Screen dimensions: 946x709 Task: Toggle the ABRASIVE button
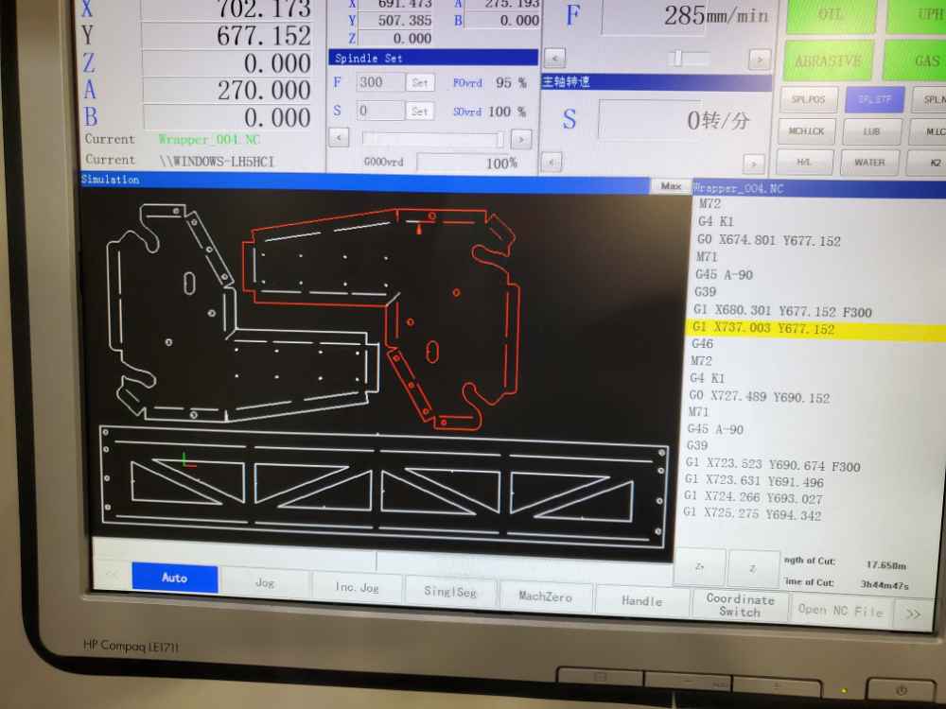(x=828, y=61)
